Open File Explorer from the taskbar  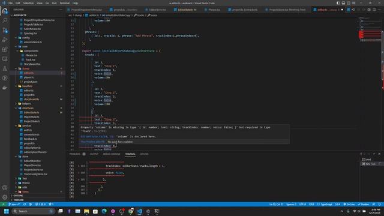pos(86,211)
